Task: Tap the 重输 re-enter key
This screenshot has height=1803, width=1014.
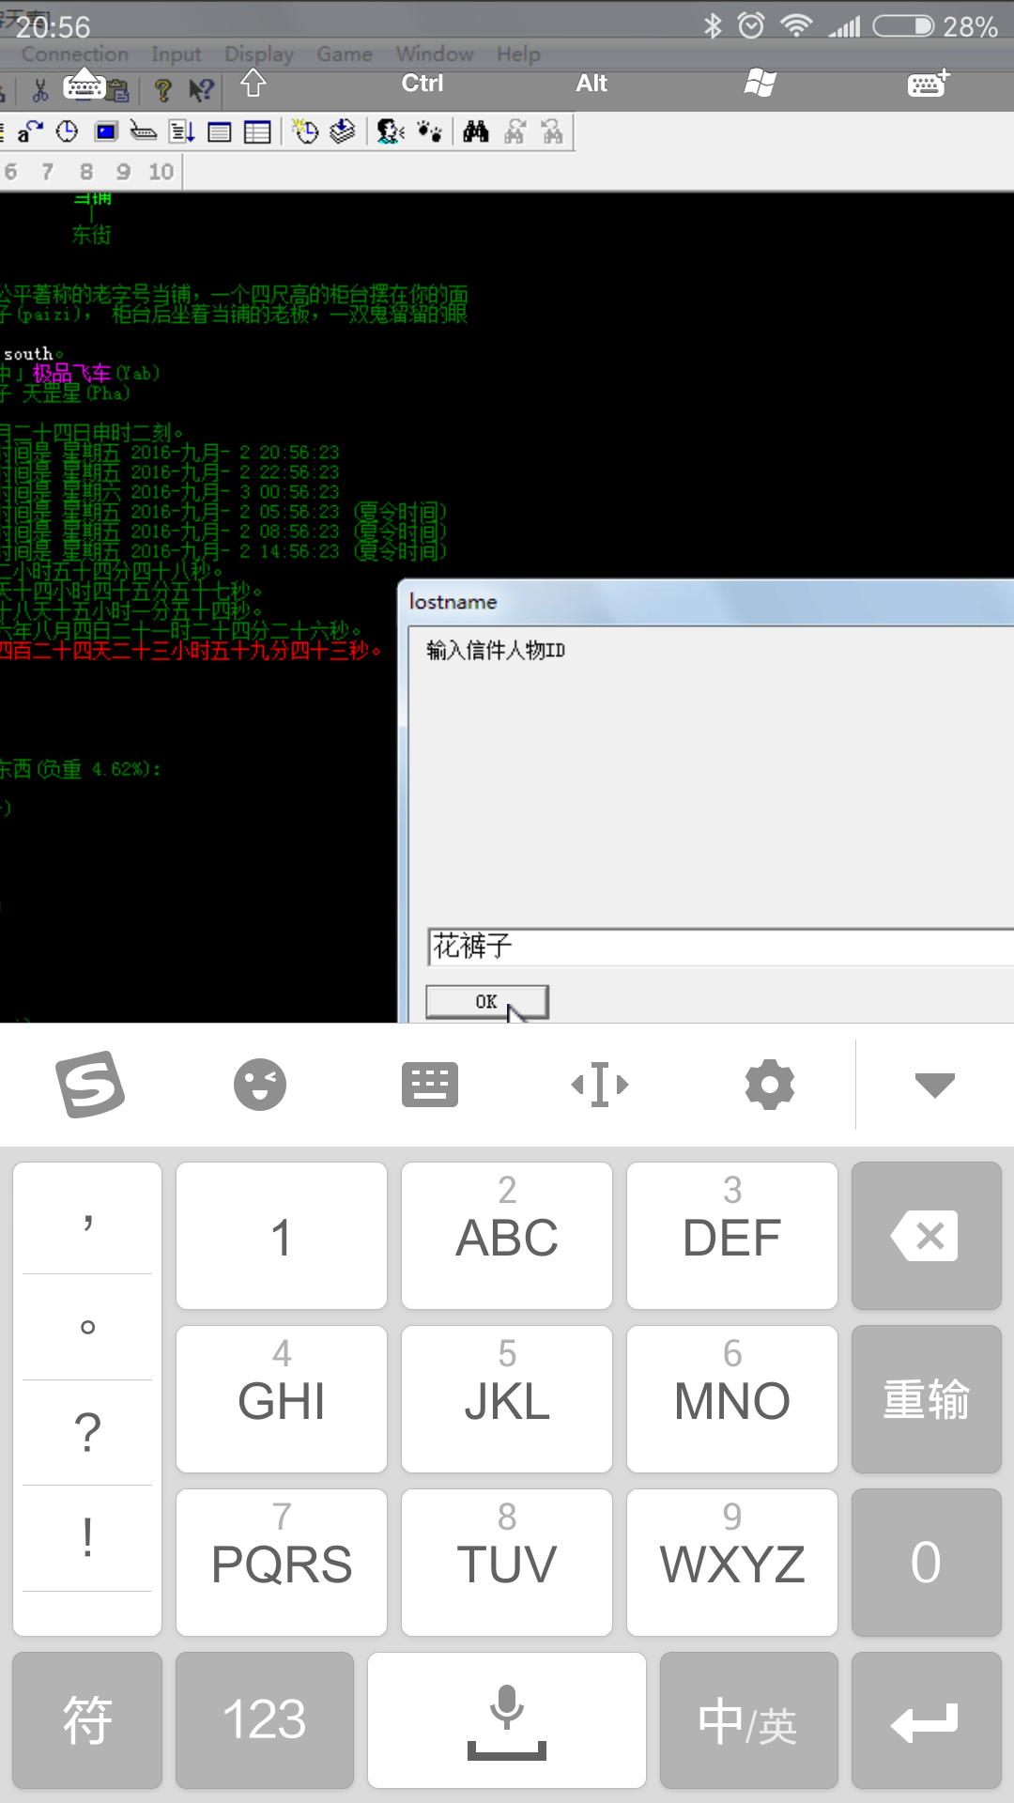Action: [927, 1399]
